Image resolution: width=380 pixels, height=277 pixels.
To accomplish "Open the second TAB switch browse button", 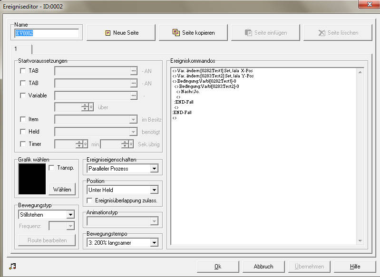I will pyautogui.click(x=134, y=83).
